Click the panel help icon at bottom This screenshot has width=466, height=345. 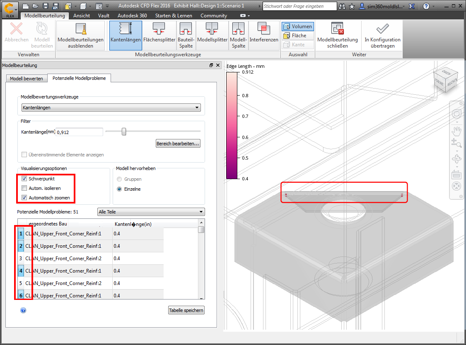23,310
